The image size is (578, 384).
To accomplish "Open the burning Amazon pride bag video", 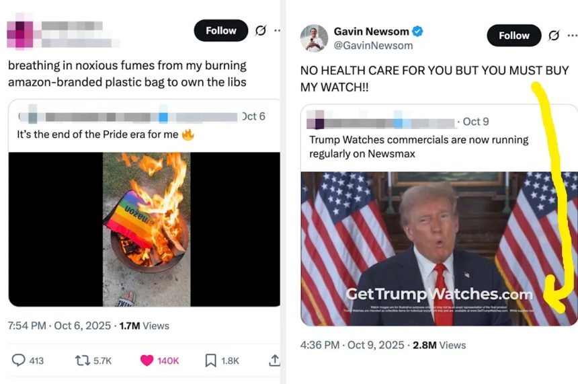I will pyautogui.click(x=144, y=229).
